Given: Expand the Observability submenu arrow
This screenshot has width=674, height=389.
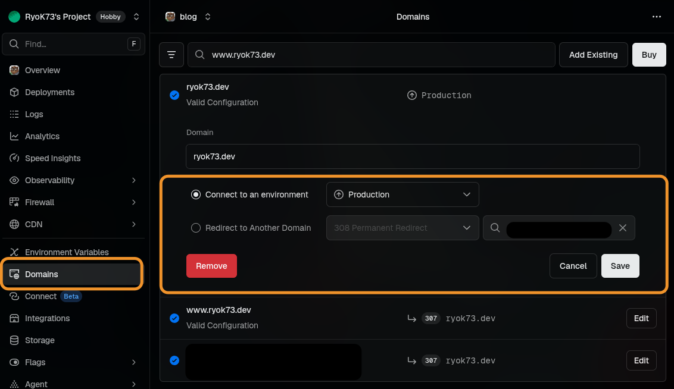Looking at the screenshot, I should tap(134, 180).
